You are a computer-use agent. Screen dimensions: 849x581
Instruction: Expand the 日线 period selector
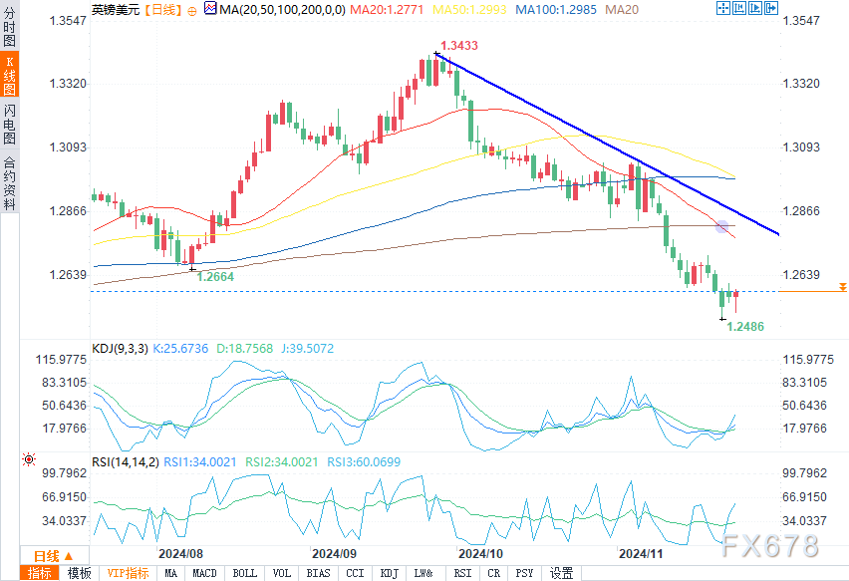54,556
